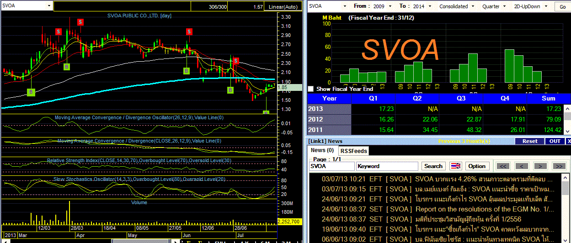Go to the first news page (<<)
Image resolution: width=571 pixels, height=243 pixels.
coord(503,166)
